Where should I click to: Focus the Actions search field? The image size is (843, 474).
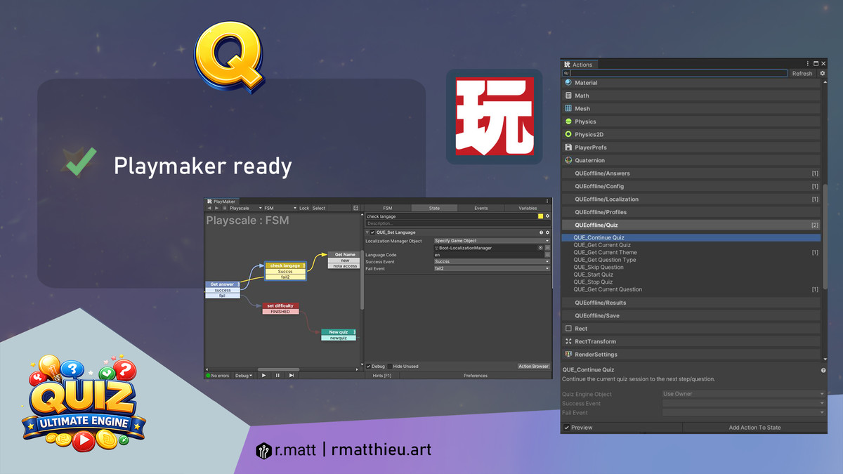pyautogui.click(x=674, y=73)
